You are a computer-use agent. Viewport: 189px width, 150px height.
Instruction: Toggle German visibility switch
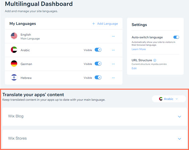click(98, 64)
